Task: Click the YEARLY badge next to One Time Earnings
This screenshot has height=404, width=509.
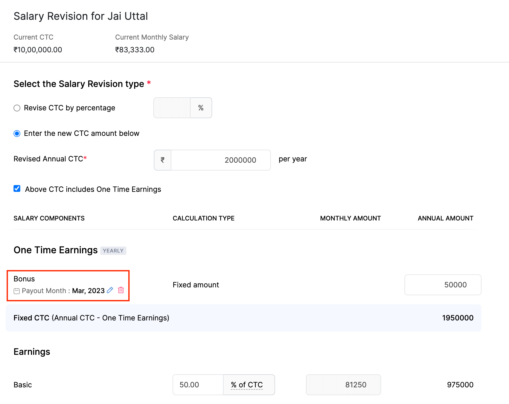Action: (x=113, y=250)
